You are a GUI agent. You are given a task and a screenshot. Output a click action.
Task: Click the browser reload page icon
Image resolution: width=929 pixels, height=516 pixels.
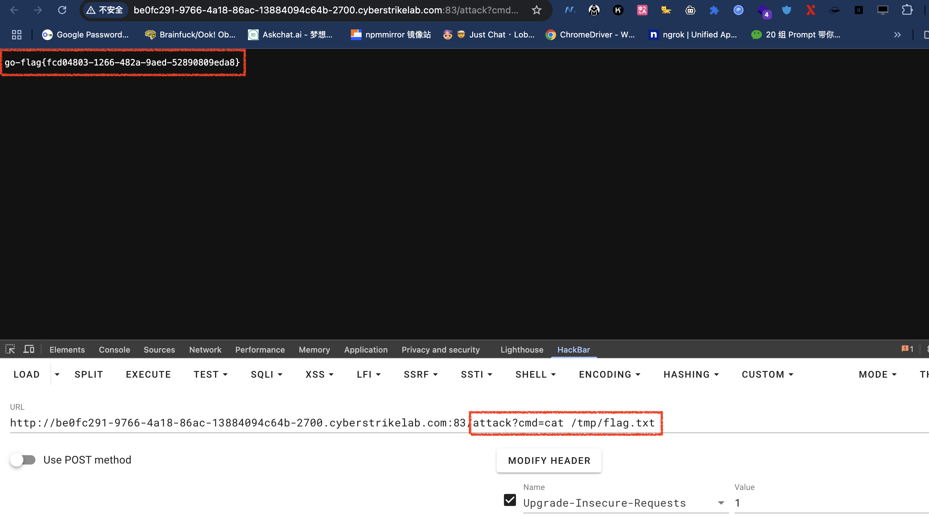pos(62,10)
